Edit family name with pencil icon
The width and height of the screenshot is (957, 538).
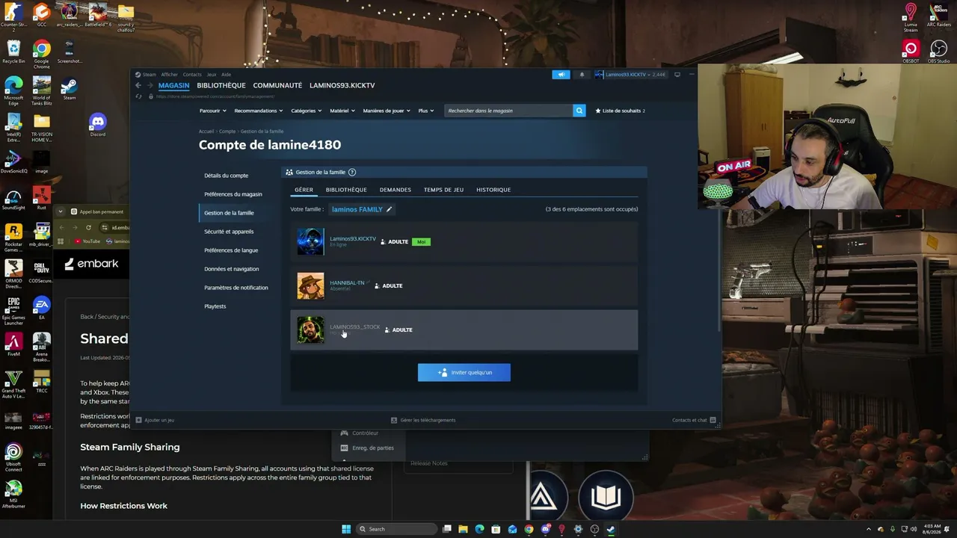click(389, 209)
